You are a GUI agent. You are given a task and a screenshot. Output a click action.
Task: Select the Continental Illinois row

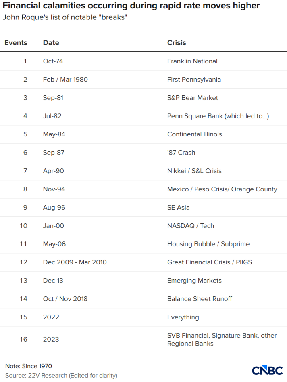coord(143,134)
